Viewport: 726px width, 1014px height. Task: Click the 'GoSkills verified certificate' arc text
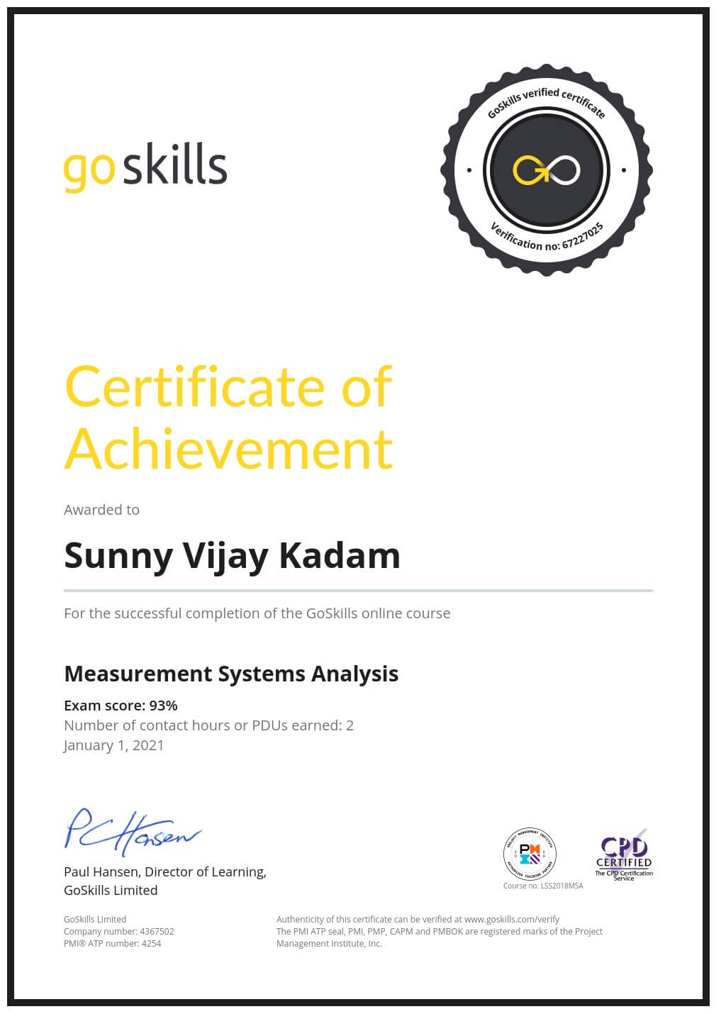pos(546,101)
